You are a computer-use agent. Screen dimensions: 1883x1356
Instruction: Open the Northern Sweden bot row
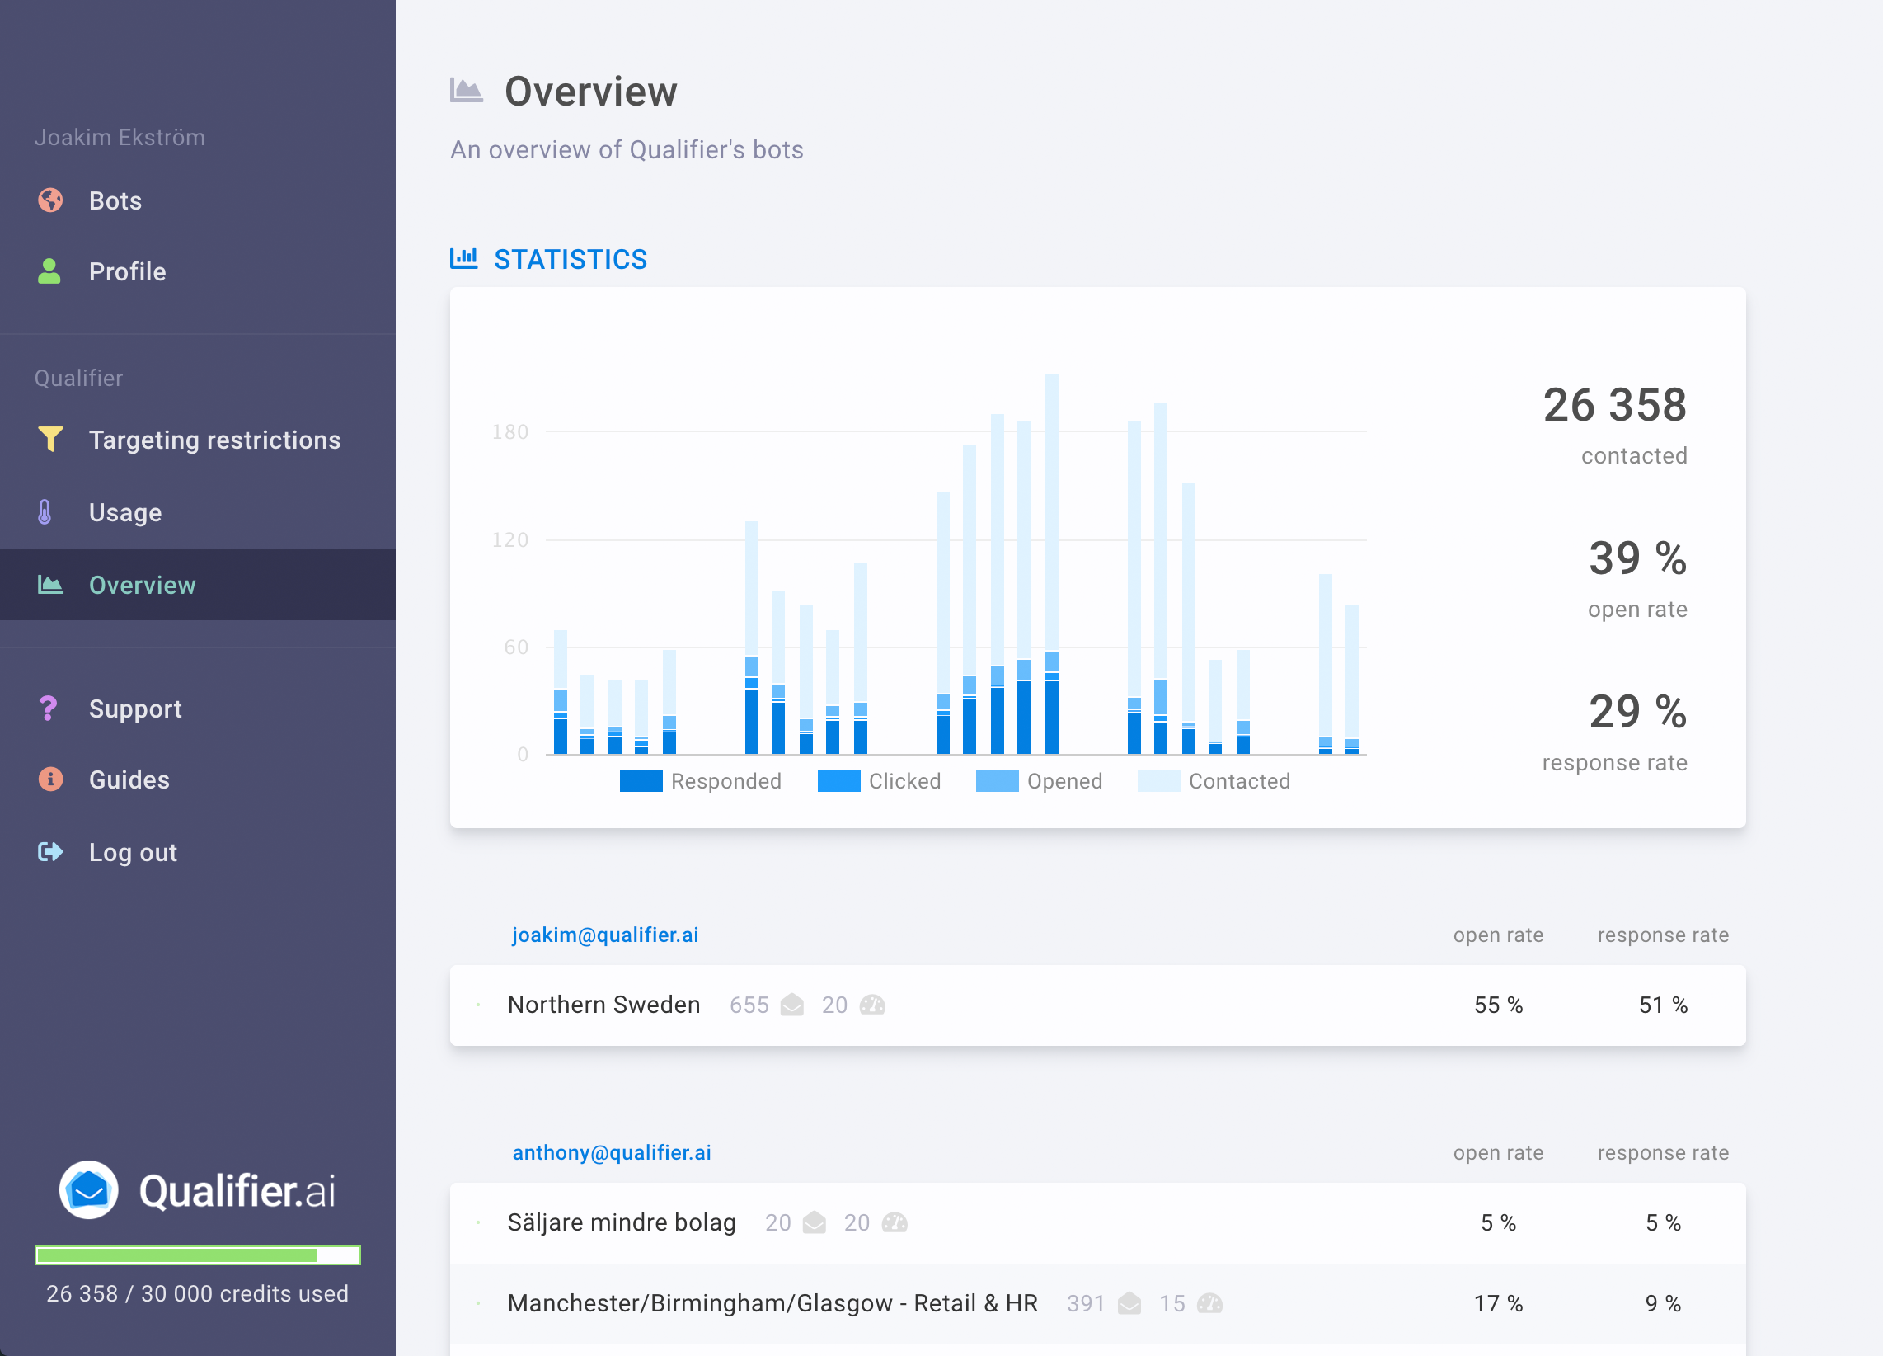click(603, 1005)
